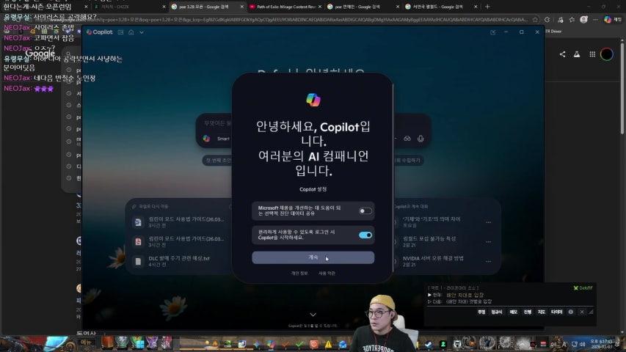Open more options for 림월드 포럽 conversation
The width and height of the screenshot is (626, 352).
488,242
